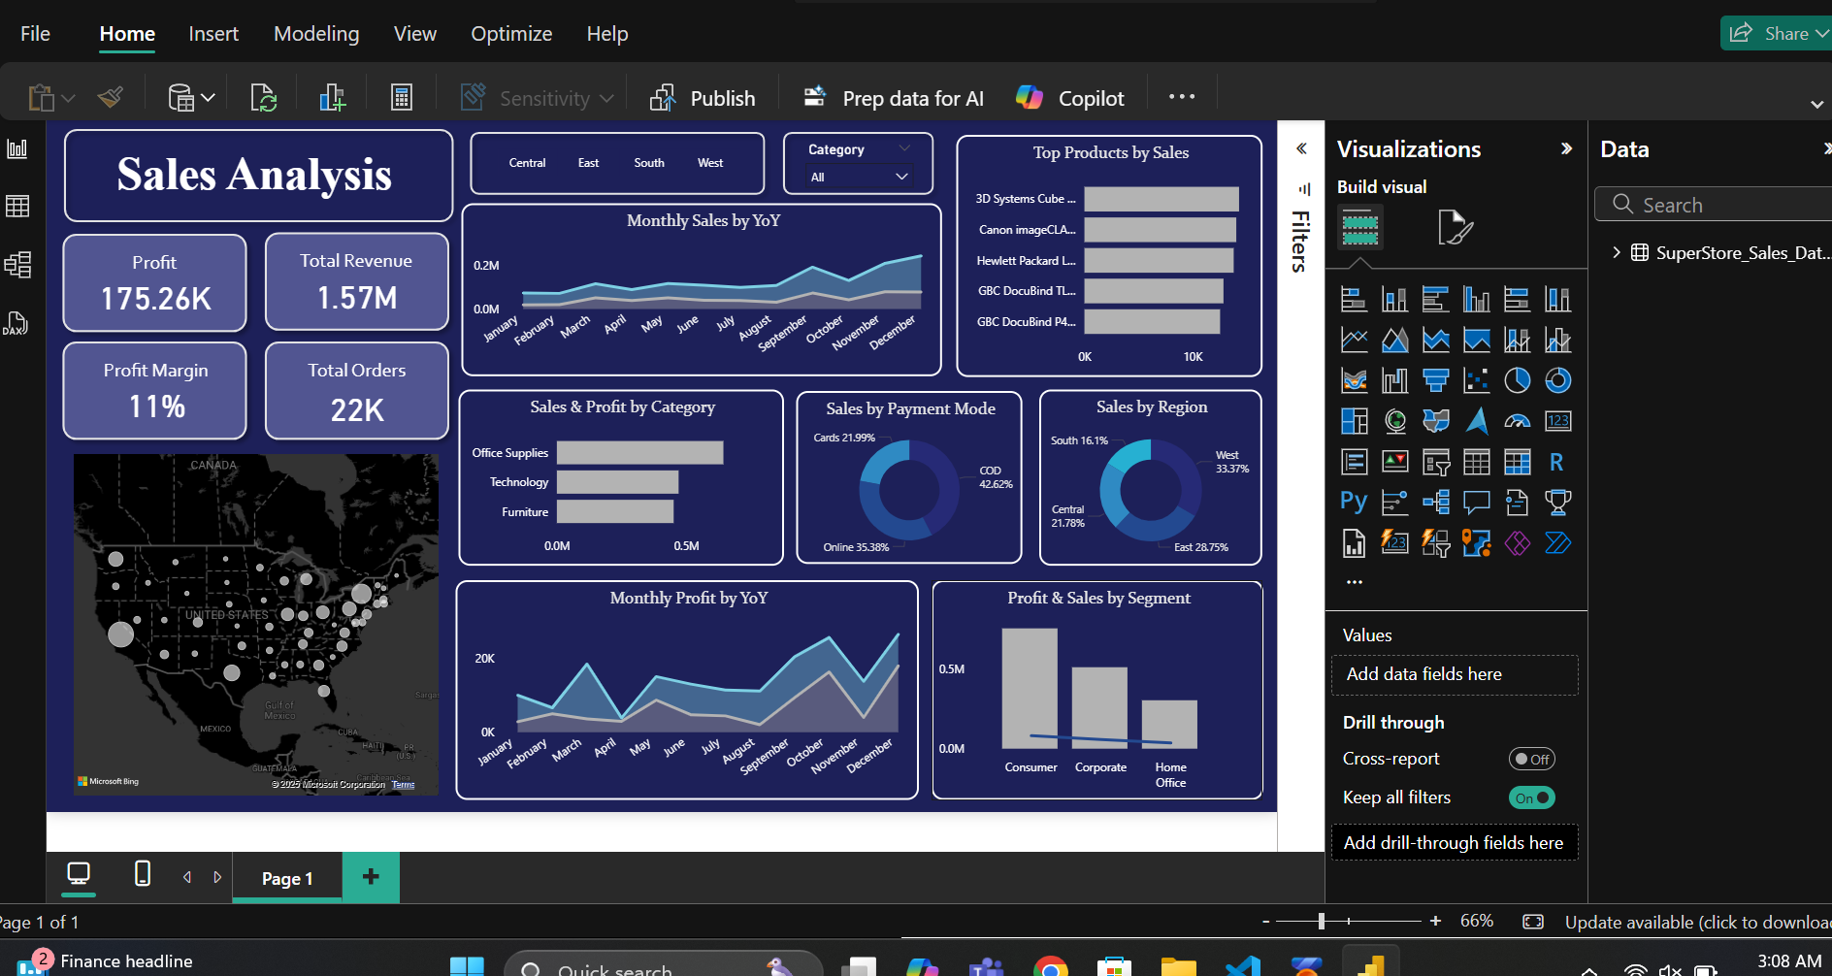
Task: Open the Category slicer dropdown showing All
Action: (900, 177)
